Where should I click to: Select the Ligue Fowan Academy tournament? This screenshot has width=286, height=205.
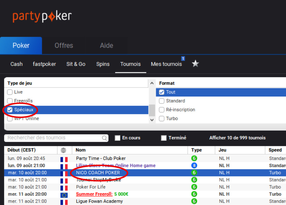[99, 201]
